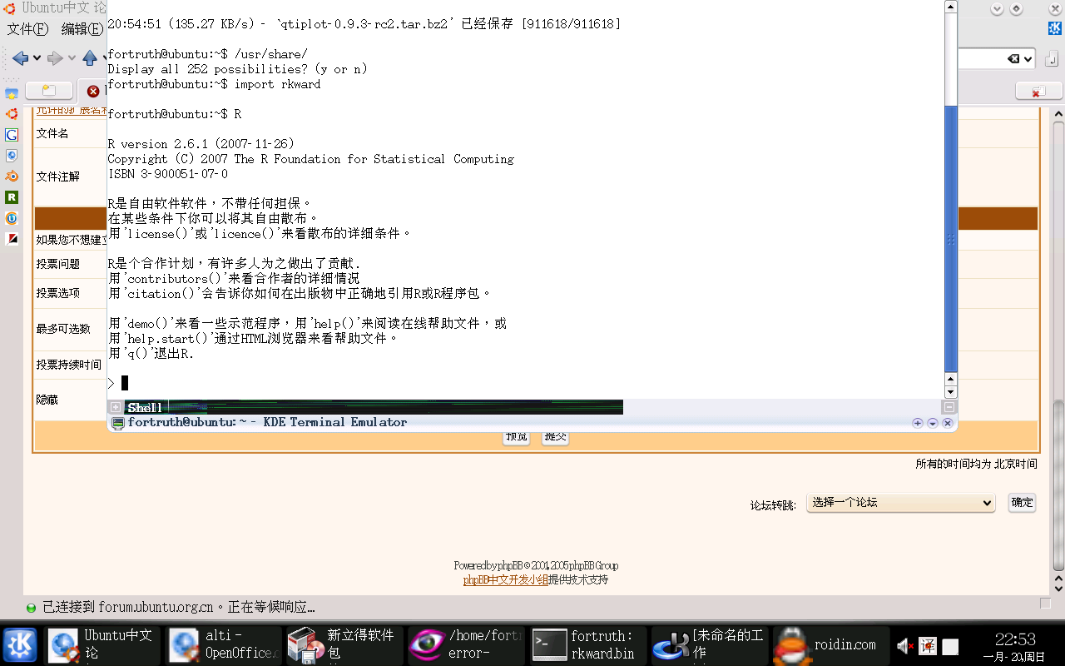
Task: Click the green connection status icon
Action: click(x=32, y=608)
